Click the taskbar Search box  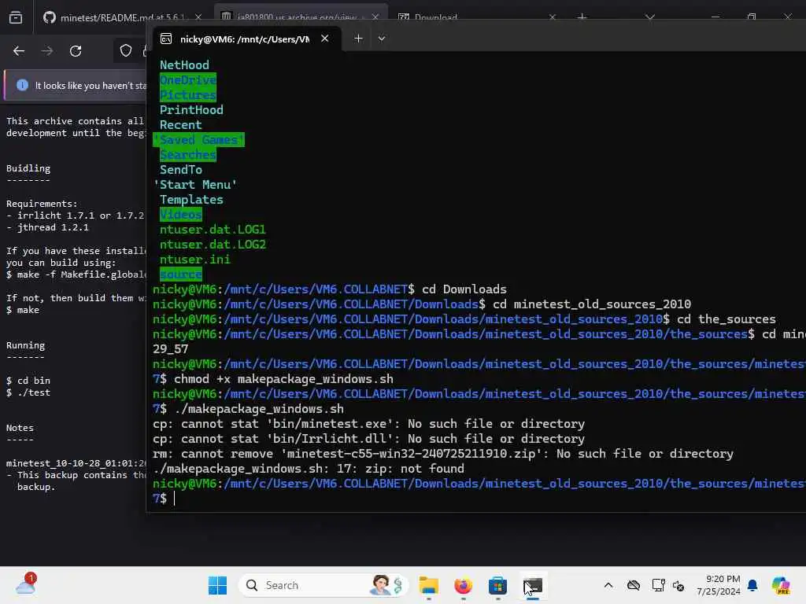click(323, 585)
